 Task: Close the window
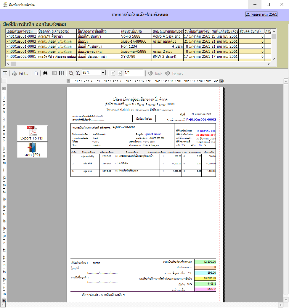[282, 4]
